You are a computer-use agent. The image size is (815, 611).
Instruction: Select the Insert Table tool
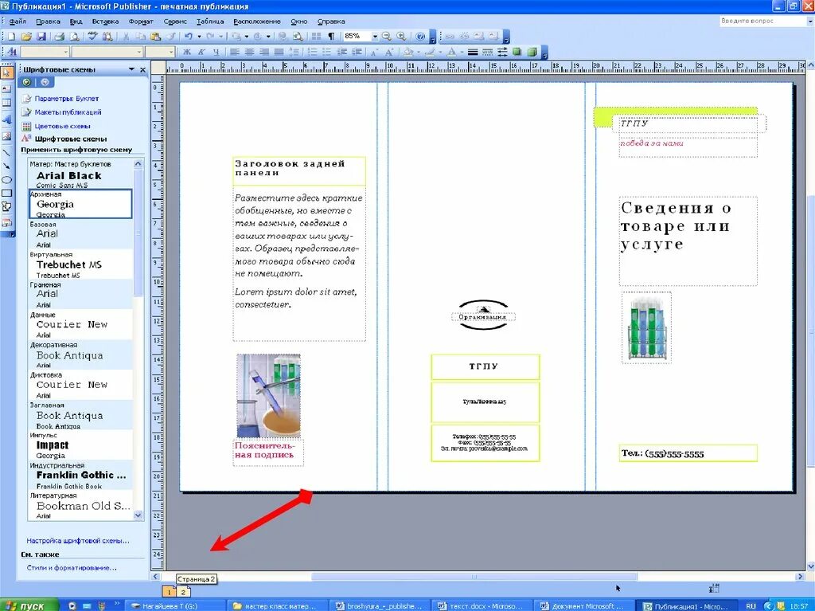point(6,103)
